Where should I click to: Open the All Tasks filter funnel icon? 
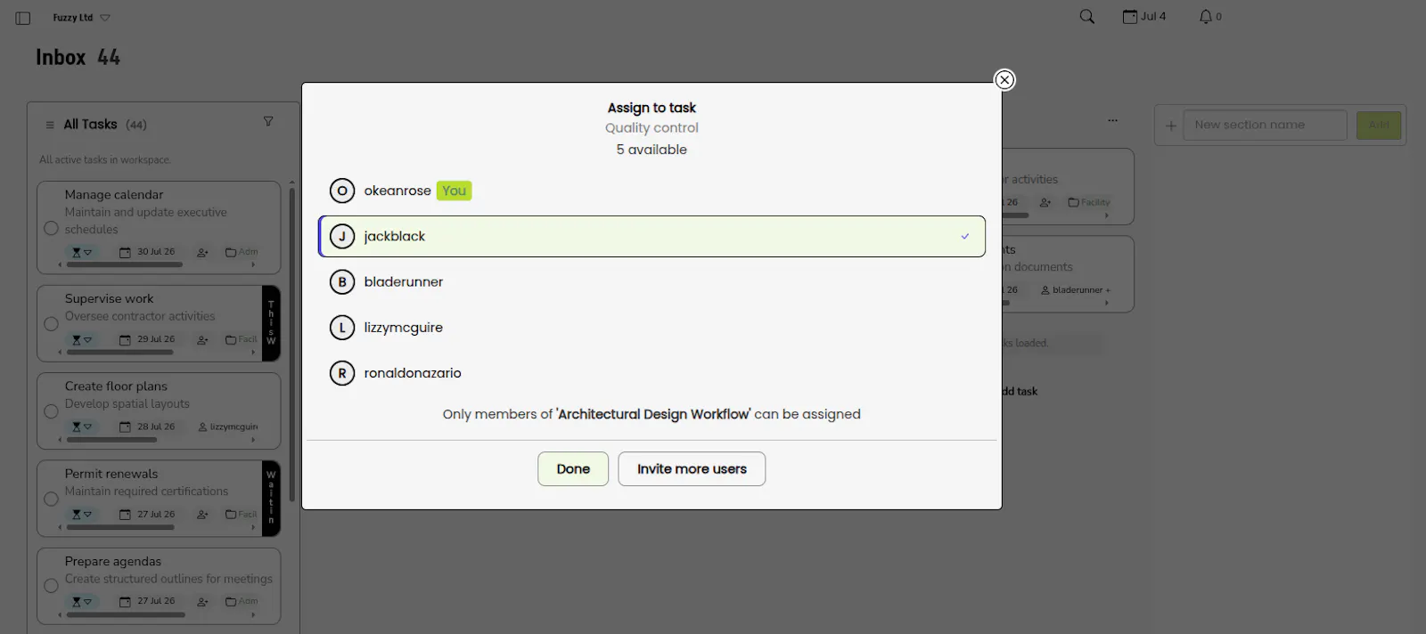268,121
